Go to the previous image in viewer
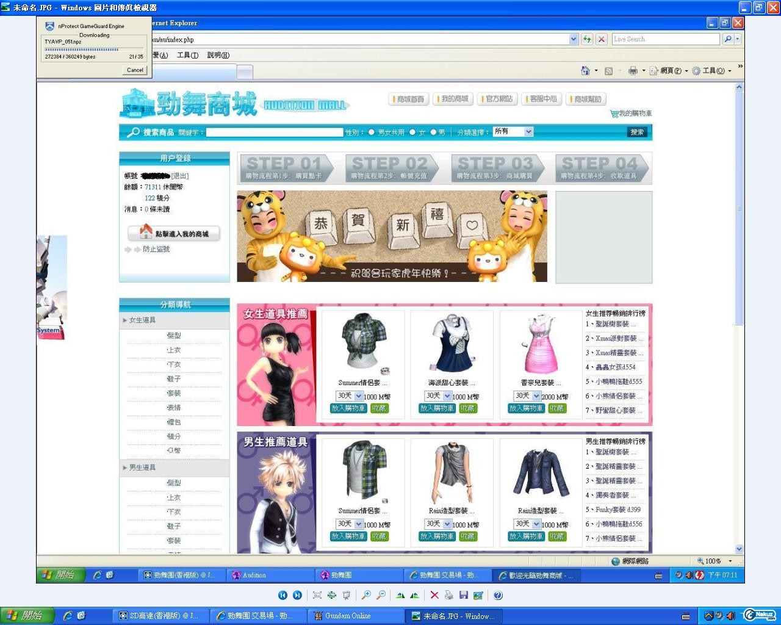Viewport: 781px width, 625px height. pos(283,595)
